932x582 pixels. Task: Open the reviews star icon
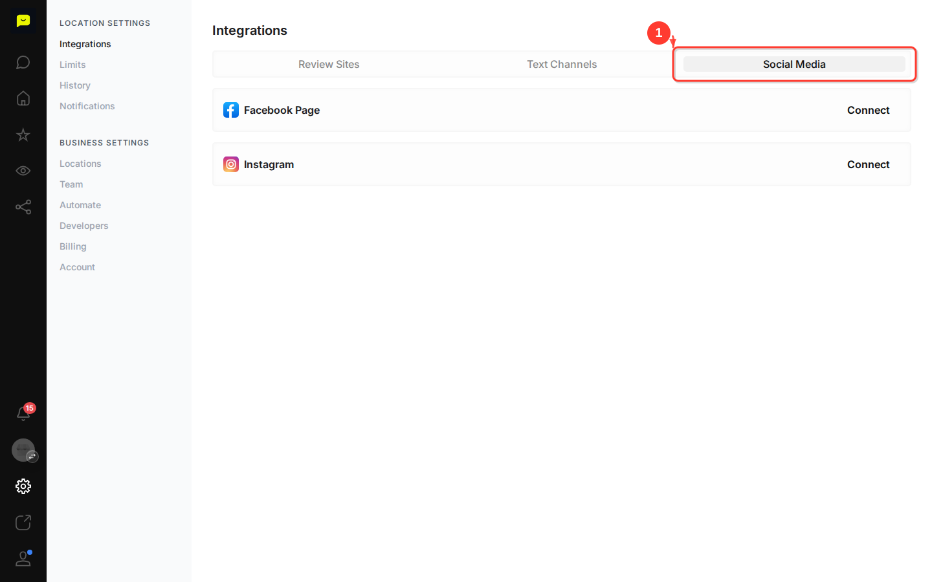(23, 135)
